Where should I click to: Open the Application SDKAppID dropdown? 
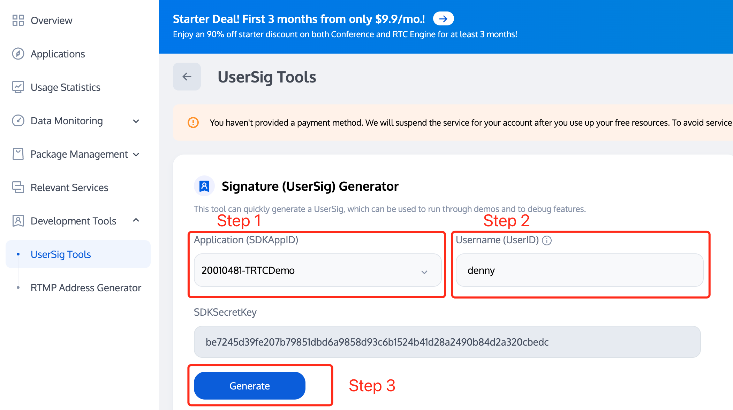point(318,270)
